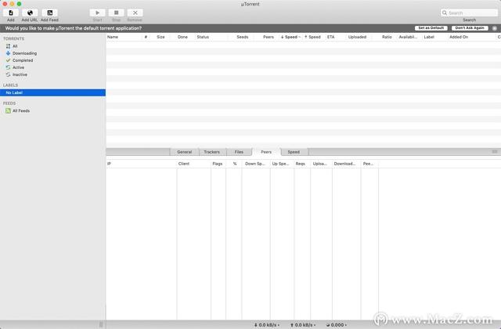
Task: Sort peers by Up Speed column
Action: [x=282, y=164]
